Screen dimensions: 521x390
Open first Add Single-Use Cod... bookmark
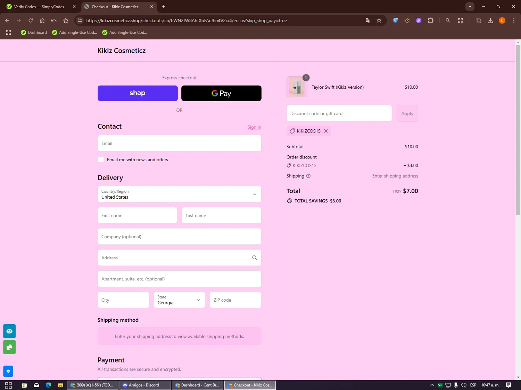74,32
